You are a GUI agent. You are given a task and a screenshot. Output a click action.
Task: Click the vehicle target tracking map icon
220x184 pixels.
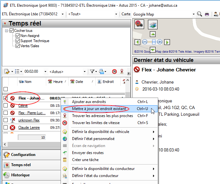(139, 24)
